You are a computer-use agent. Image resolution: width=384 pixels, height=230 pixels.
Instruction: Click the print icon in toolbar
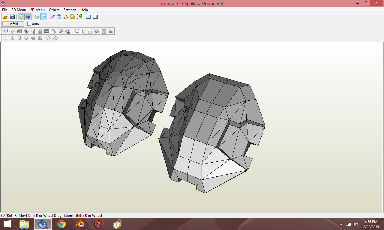tap(111, 31)
